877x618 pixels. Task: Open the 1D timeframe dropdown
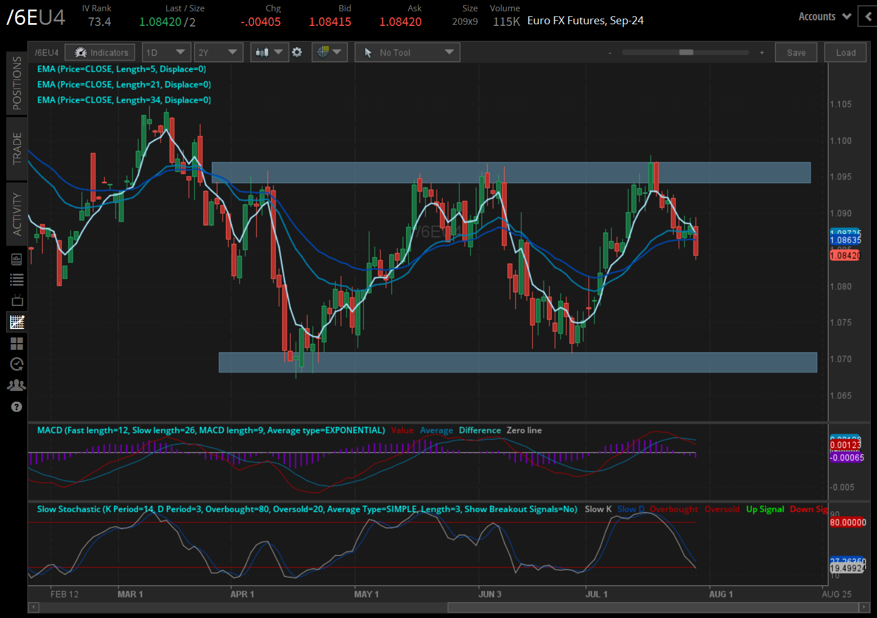point(166,52)
